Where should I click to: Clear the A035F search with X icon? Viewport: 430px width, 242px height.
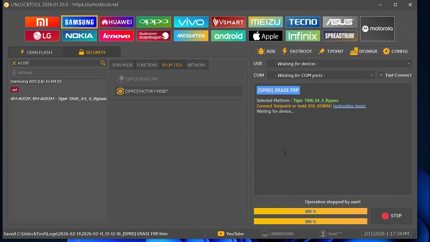pyautogui.click(x=14, y=63)
